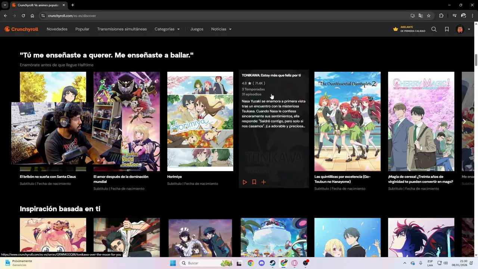Open the Horimiya title link
Viewport: 478px width, 269px height.
[x=174, y=177]
